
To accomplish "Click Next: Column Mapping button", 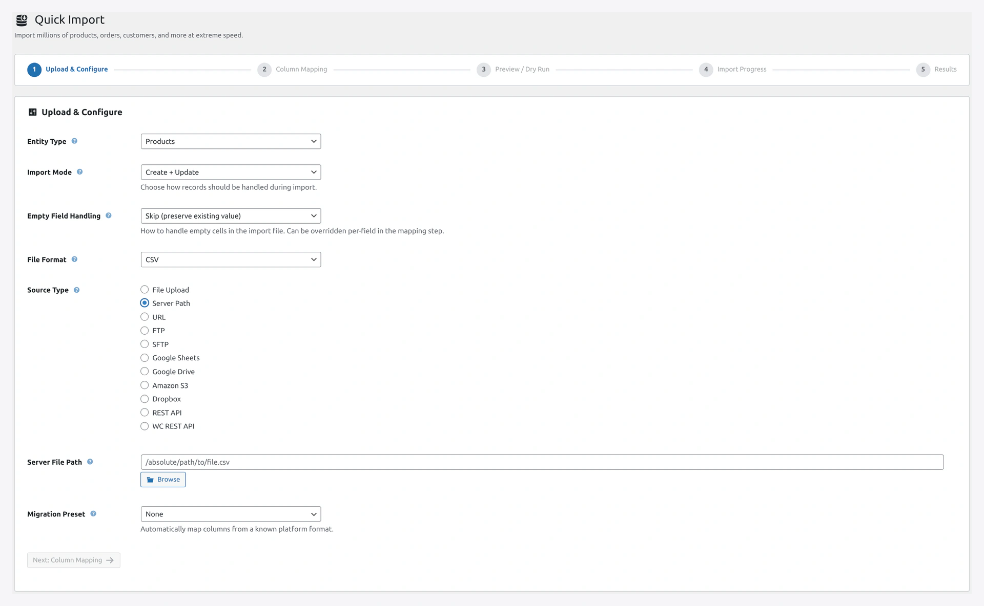I will click(74, 560).
